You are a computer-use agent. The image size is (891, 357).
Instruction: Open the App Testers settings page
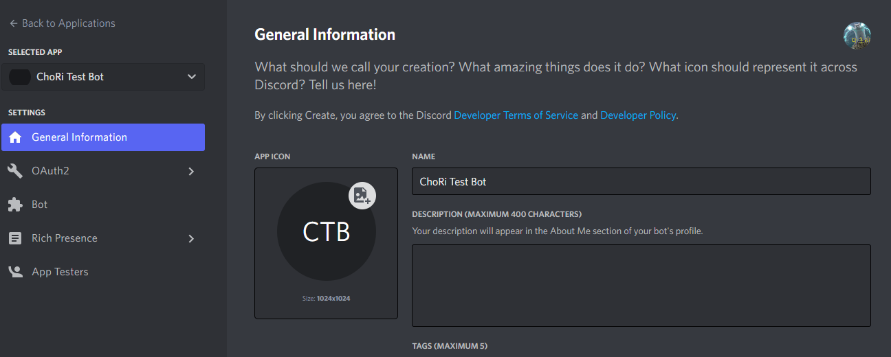click(103, 272)
